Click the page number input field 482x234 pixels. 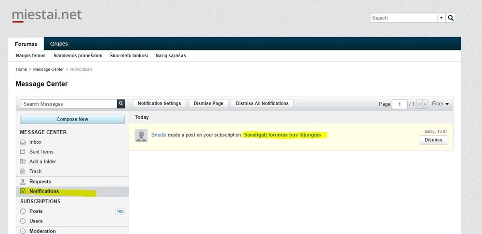point(399,104)
